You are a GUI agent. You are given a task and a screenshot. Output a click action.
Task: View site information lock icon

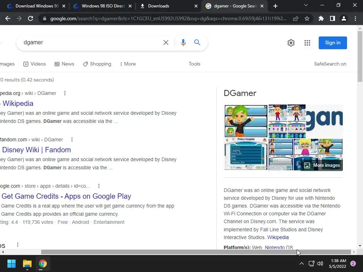pyautogui.click(x=44, y=18)
